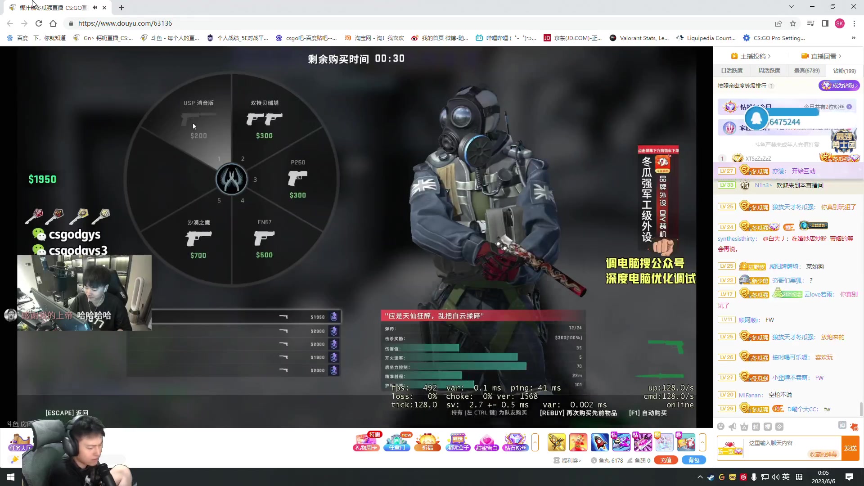The width and height of the screenshot is (864, 486).
Task: Switch to the 周活跃度 tab
Action: point(769,71)
